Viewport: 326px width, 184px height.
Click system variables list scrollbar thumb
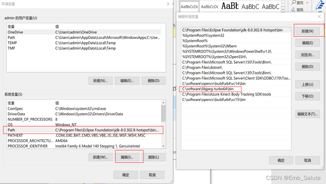tap(164, 113)
